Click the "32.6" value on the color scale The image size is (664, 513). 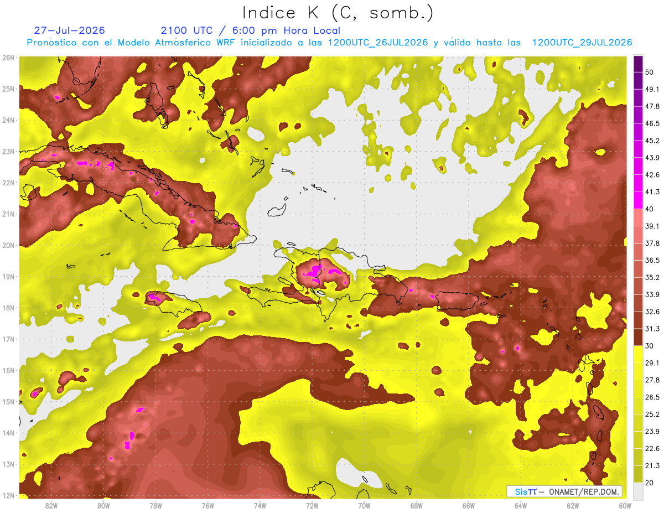pyautogui.click(x=652, y=312)
